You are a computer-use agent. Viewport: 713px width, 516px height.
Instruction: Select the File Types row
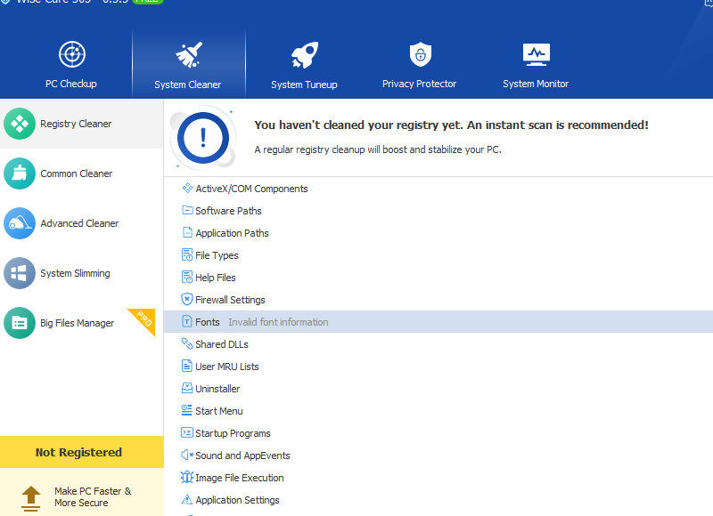click(438, 255)
